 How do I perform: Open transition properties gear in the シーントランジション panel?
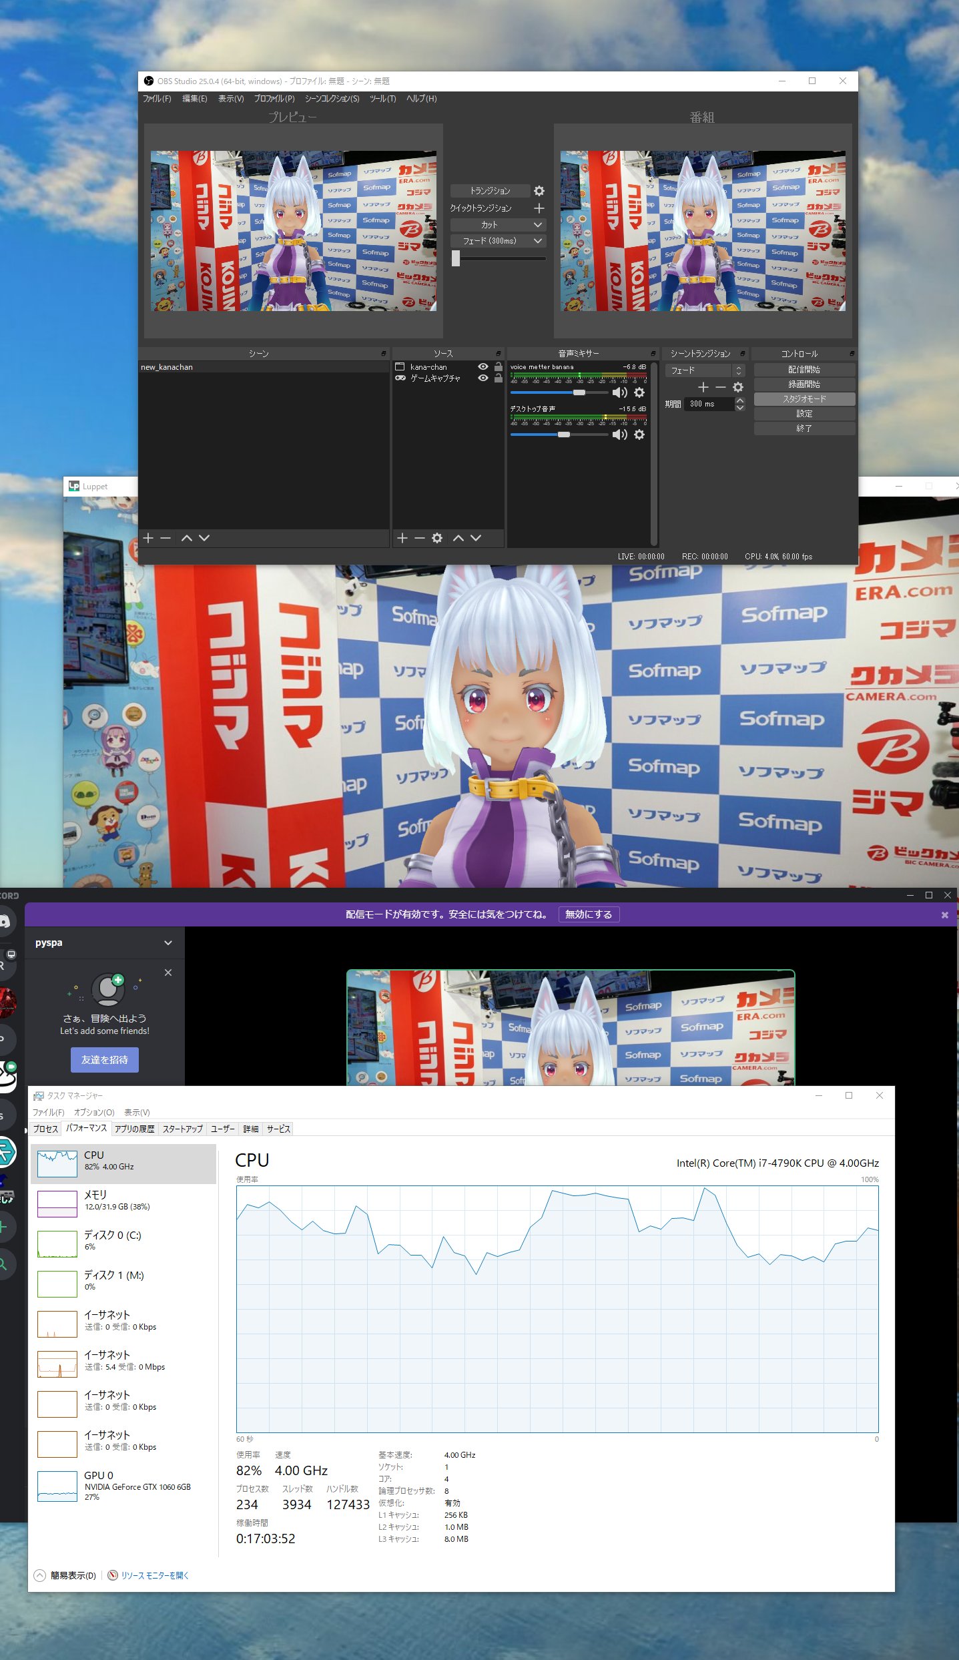point(738,387)
